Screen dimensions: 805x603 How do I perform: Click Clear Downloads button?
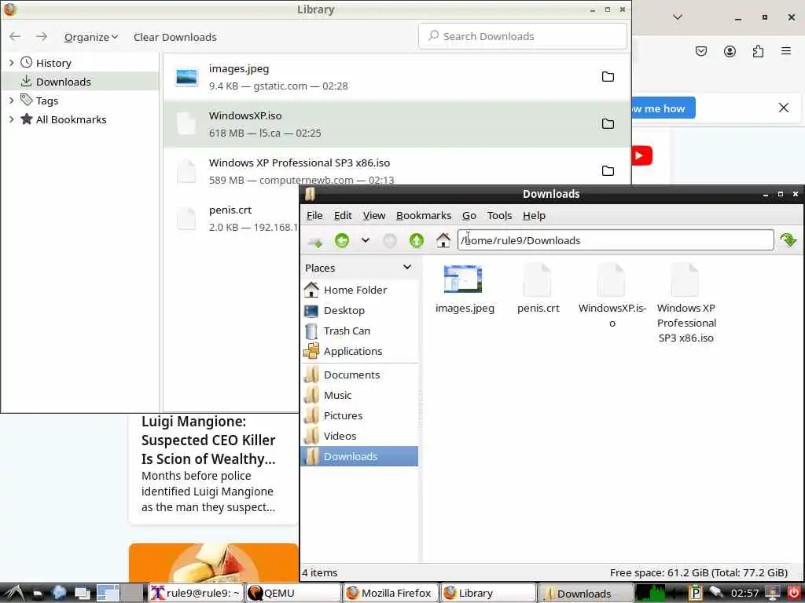pos(175,37)
